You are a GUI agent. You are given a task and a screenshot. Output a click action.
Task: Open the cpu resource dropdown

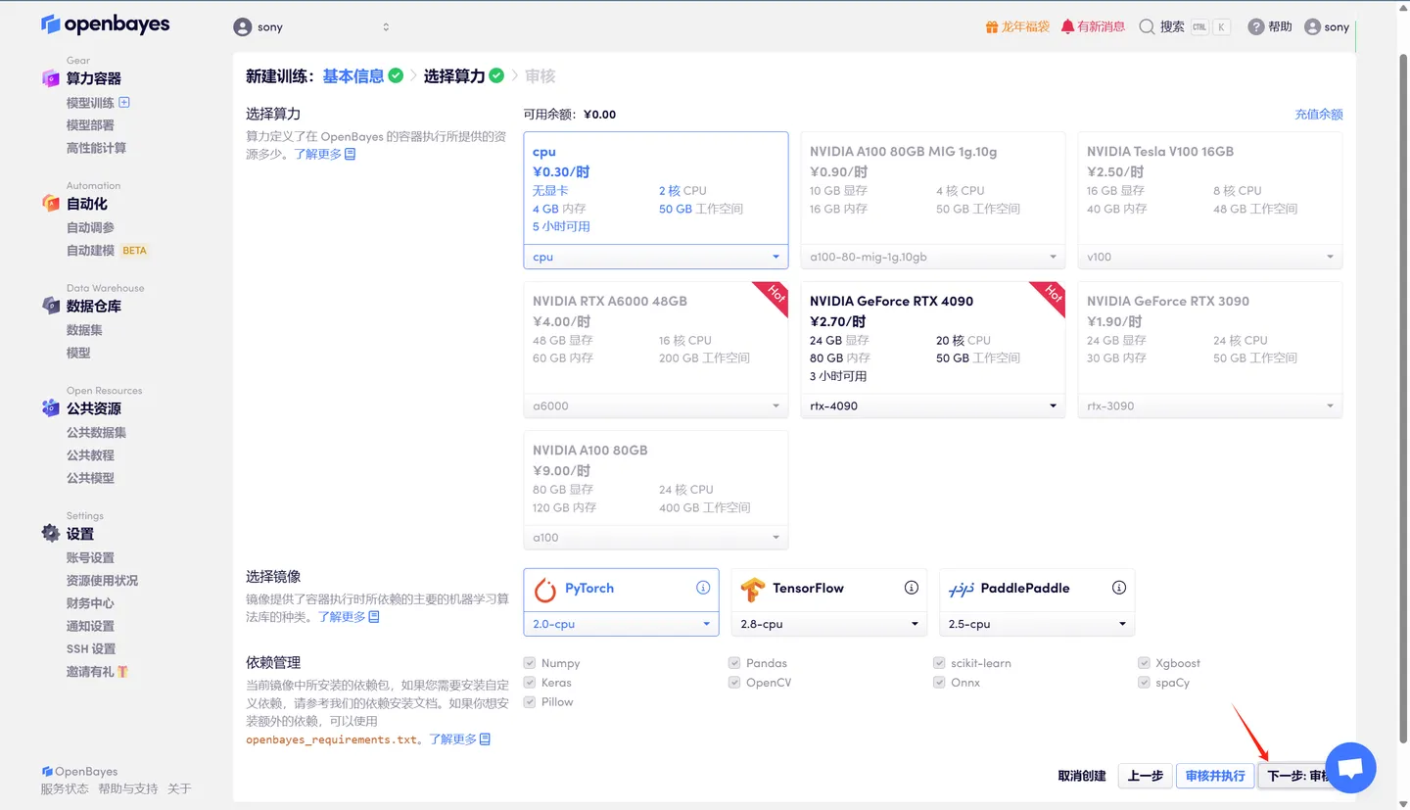(655, 256)
